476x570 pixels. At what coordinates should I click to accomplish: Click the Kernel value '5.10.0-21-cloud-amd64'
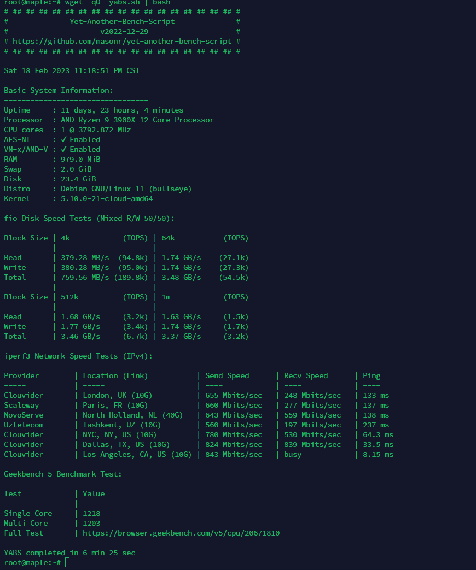coord(107,198)
